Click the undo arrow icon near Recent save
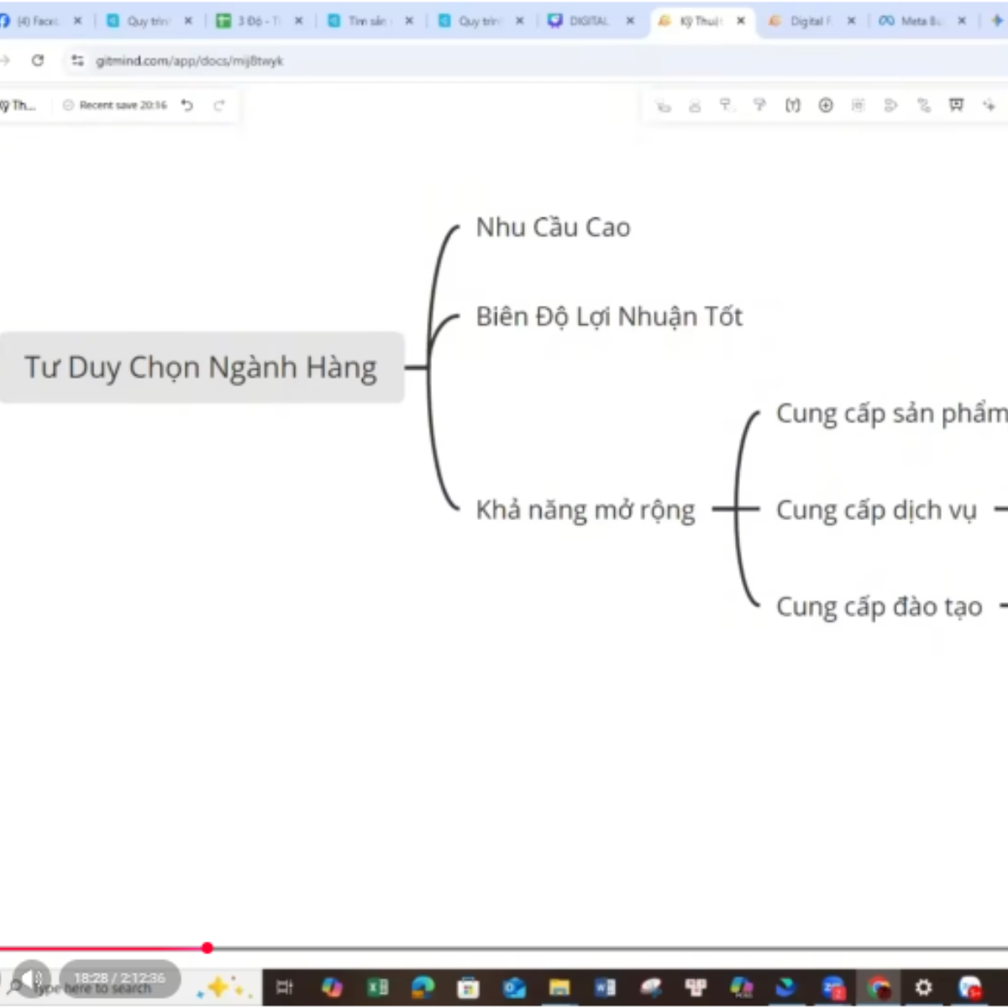1008x1008 pixels. click(x=186, y=105)
